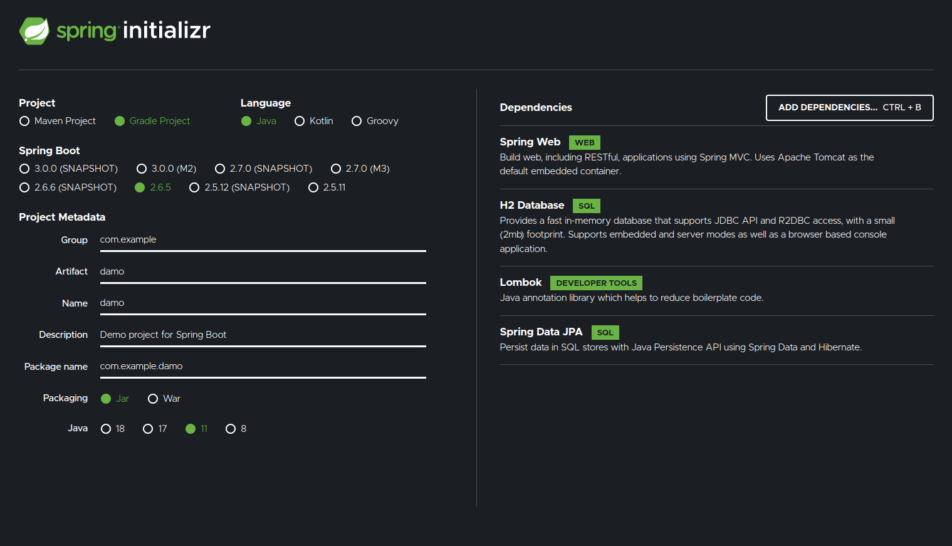Click the Spring Initializr leaf logo

[34, 31]
